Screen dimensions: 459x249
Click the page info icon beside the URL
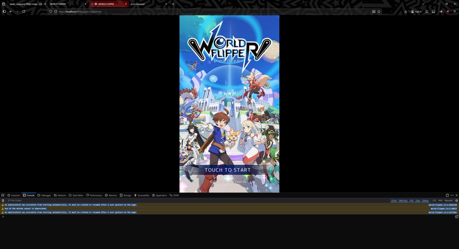[55, 11]
